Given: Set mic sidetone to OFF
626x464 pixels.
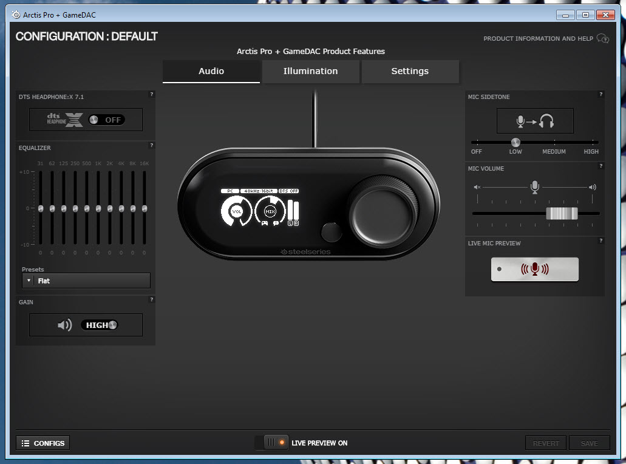Looking at the screenshot, I should click(476, 152).
